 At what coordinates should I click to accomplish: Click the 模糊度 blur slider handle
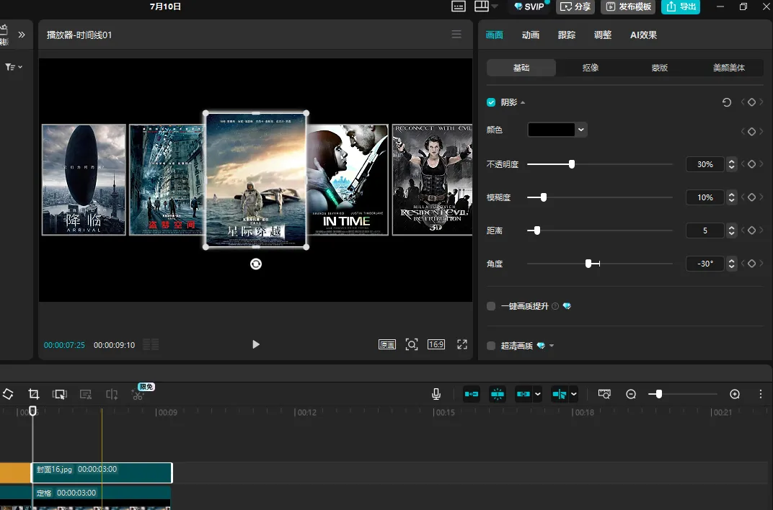(543, 197)
